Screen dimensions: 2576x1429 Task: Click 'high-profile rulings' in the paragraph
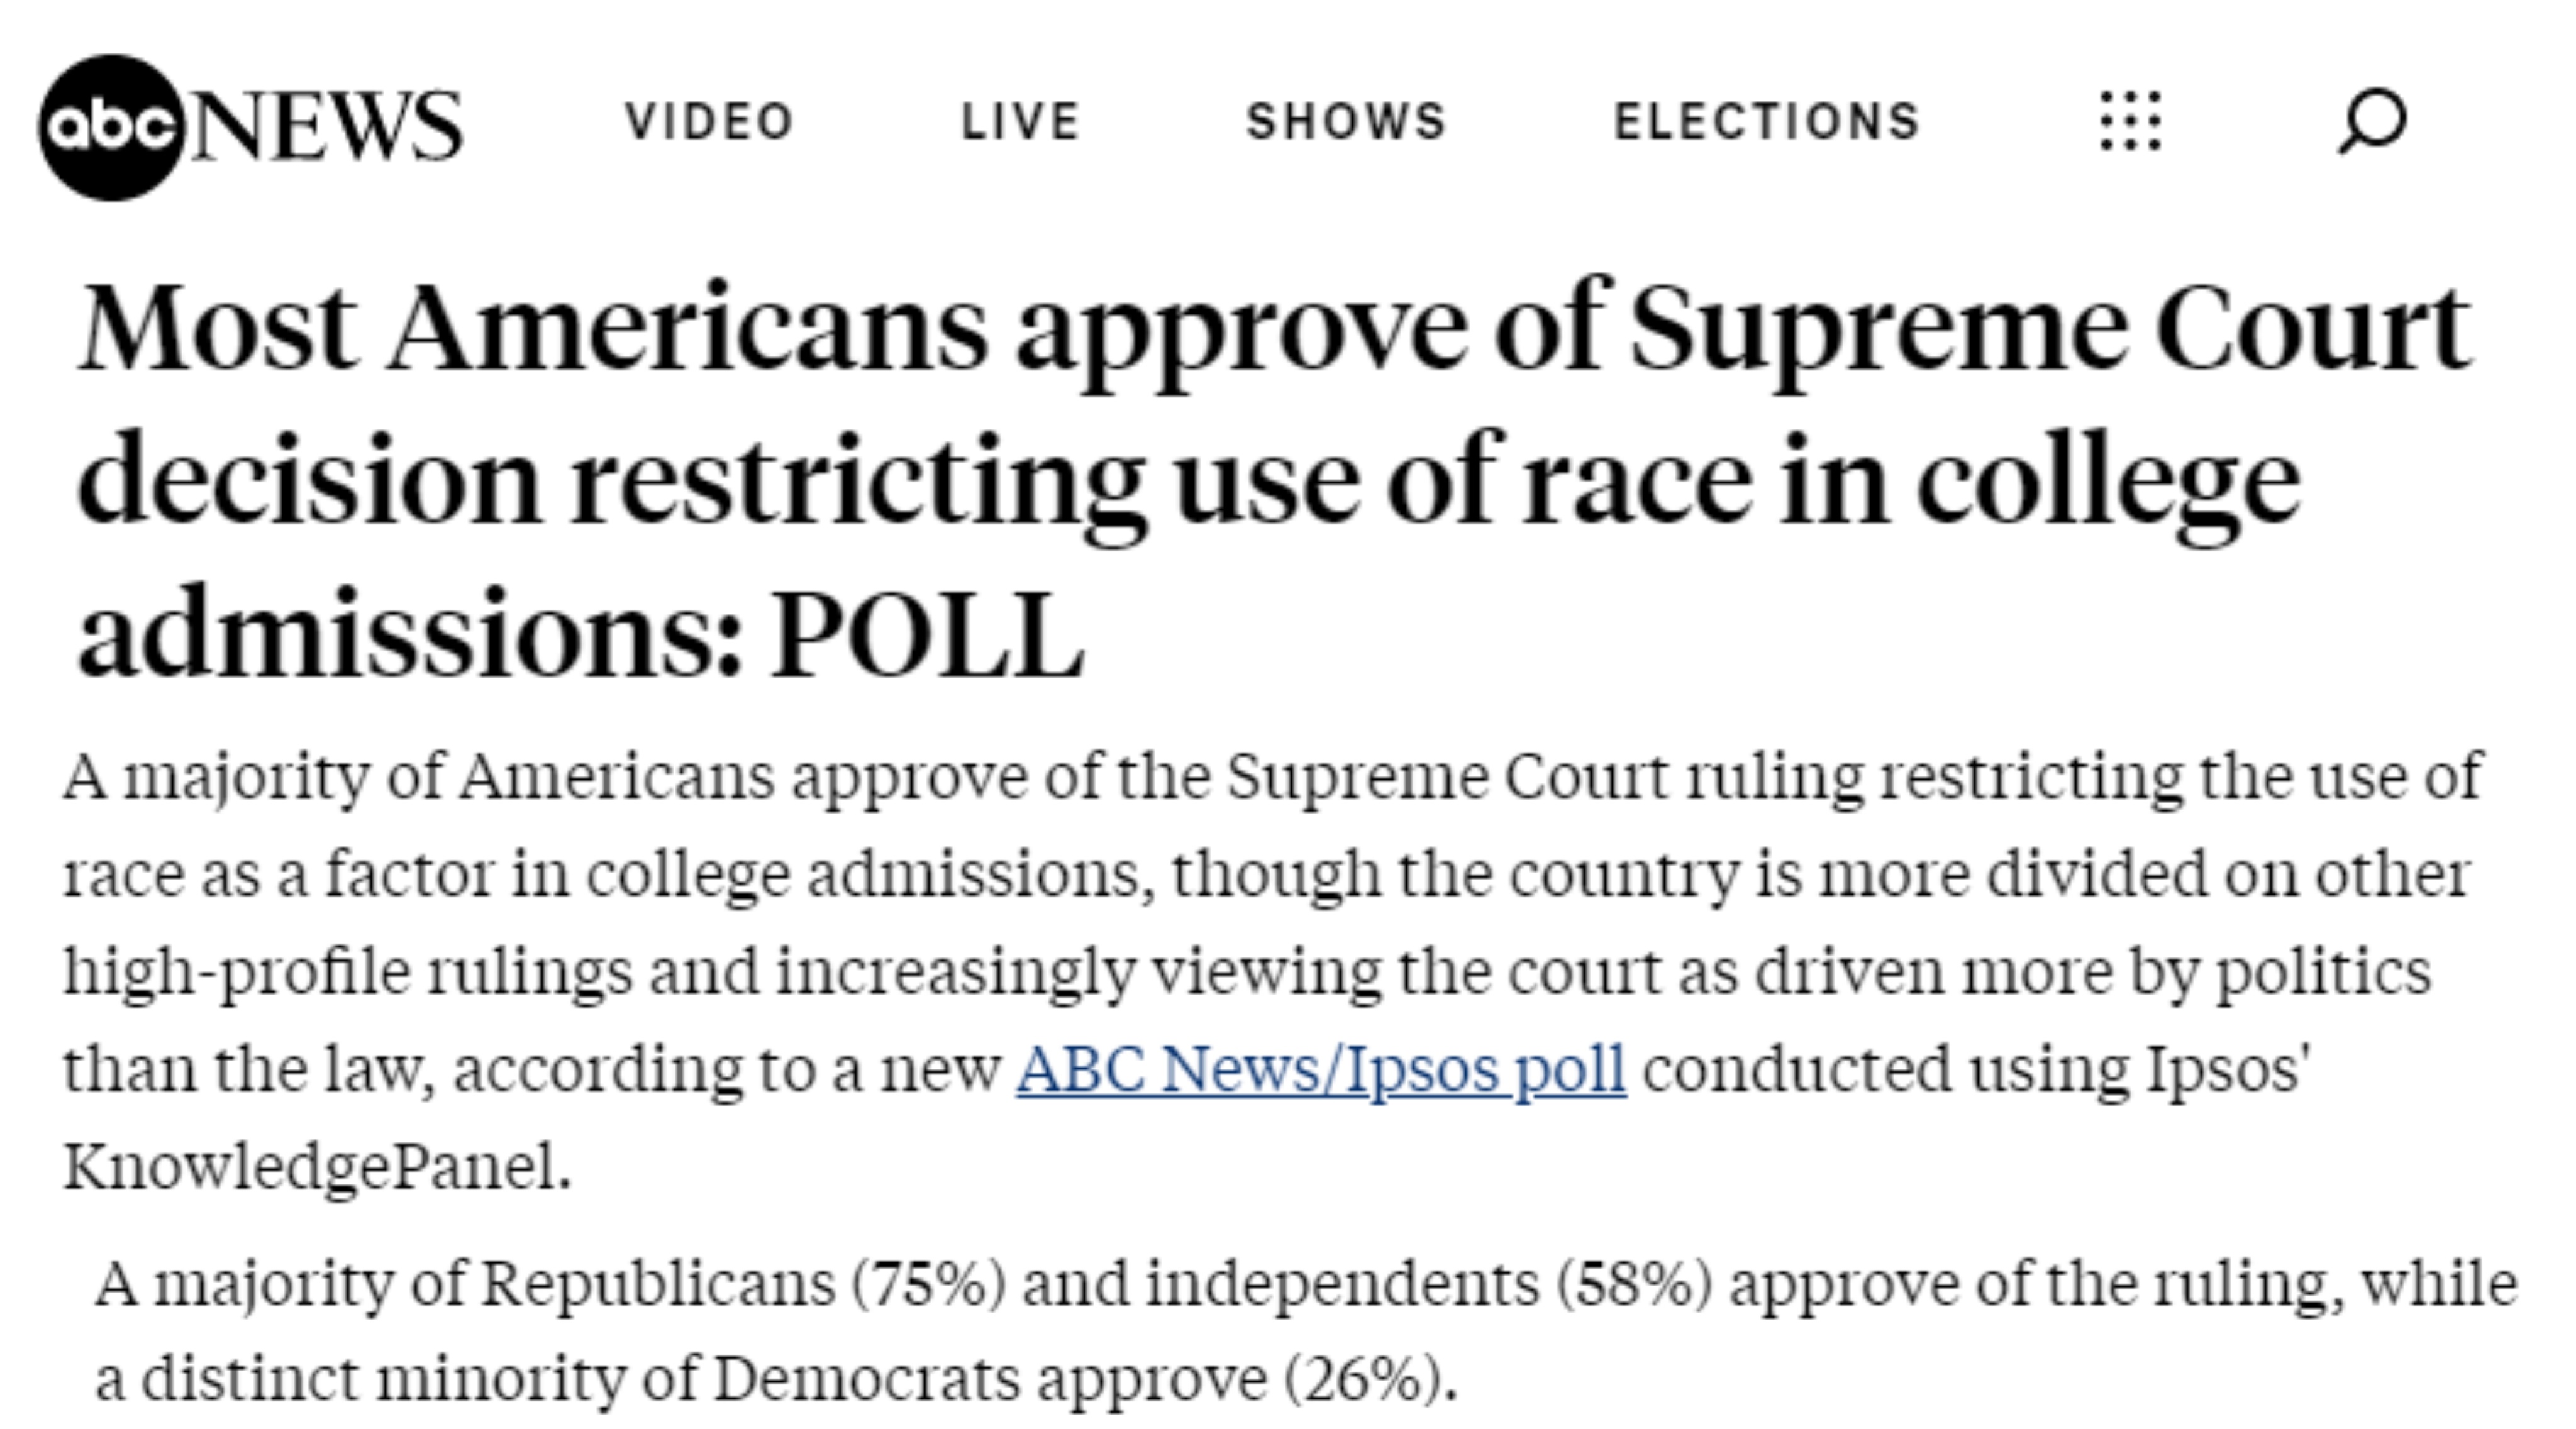point(348,973)
